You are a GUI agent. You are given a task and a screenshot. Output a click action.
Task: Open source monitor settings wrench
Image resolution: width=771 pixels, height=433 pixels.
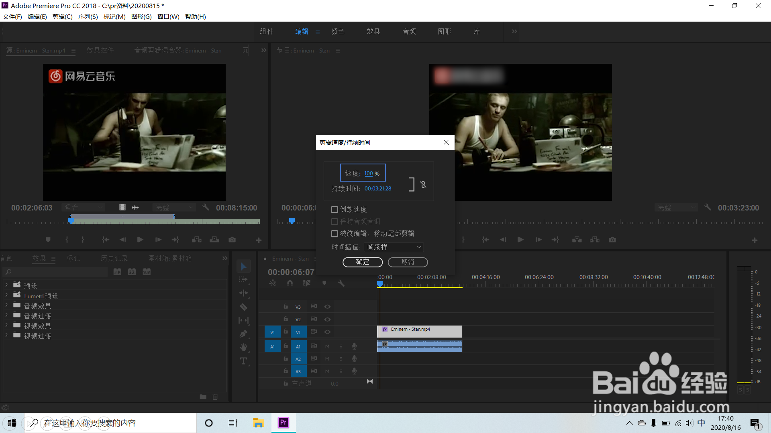pyautogui.click(x=206, y=207)
